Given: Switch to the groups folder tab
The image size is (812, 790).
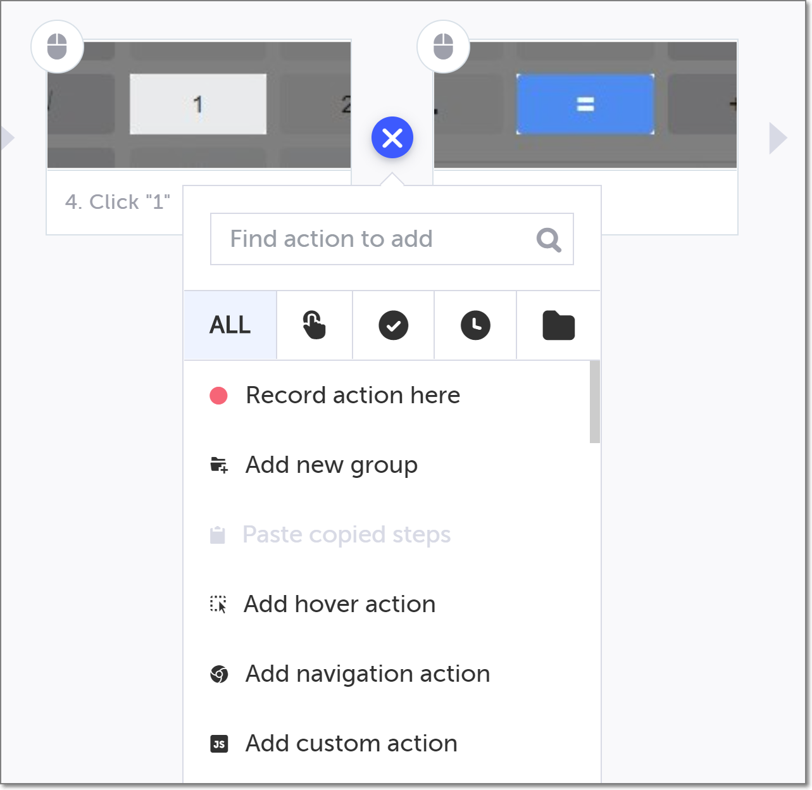Looking at the screenshot, I should point(558,325).
